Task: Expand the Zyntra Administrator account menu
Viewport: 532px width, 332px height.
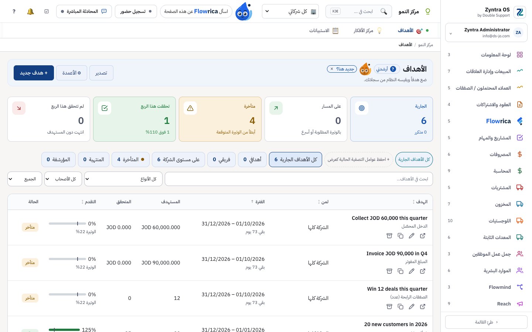Action: click(x=486, y=32)
